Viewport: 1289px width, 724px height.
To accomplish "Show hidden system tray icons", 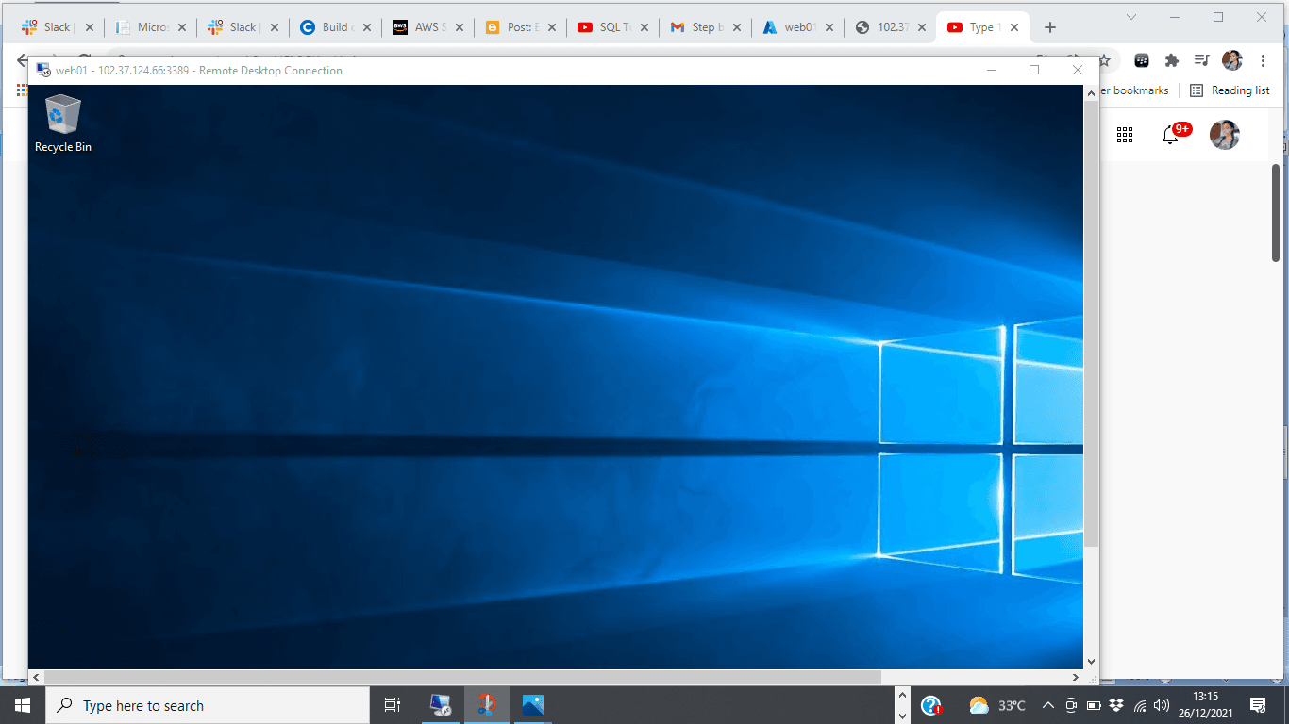I will pyautogui.click(x=1047, y=705).
